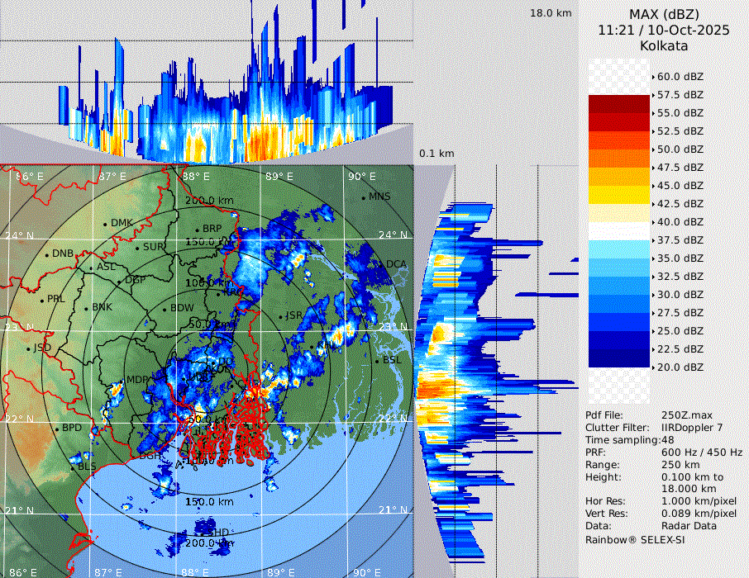Click the DMK station marker
The image size is (749, 578).
point(106,223)
